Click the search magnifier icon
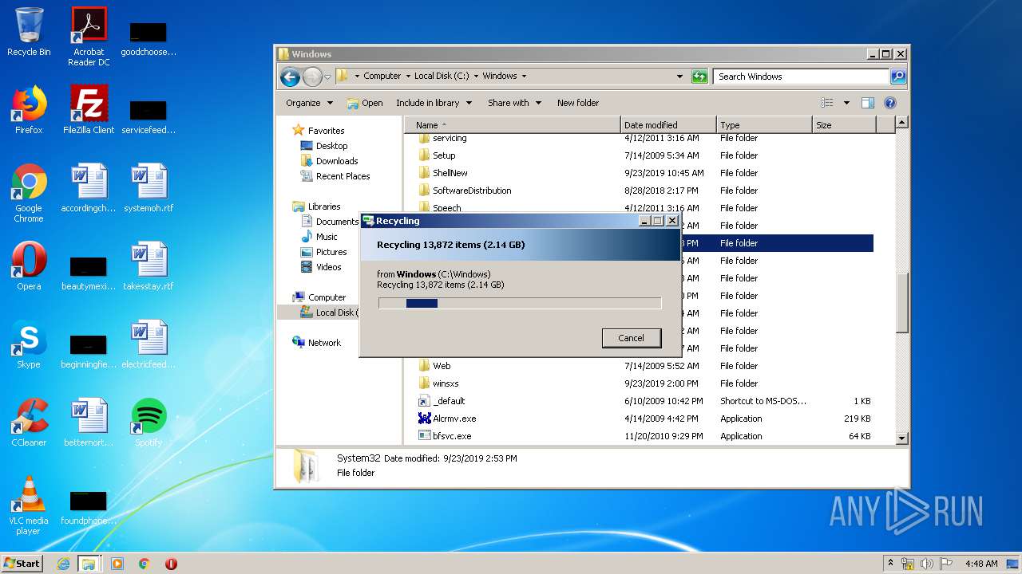The width and height of the screenshot is (1022, 574). (x=898, y=77)
